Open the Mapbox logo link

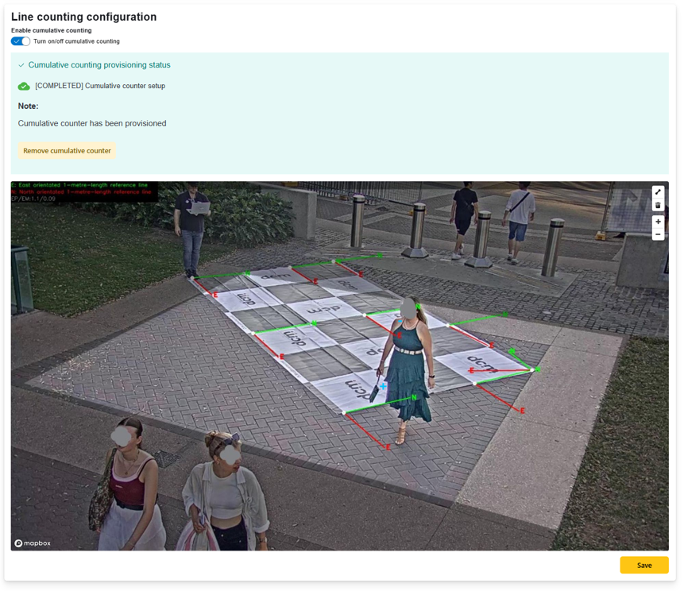pyautogui.click(x=33, y=543)
